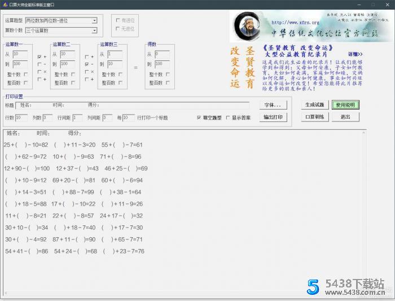Click the 运算数一 从 minimum value field
Image resolution: width=395 pixels, height=301 pixels.
[x=20, y=54]
